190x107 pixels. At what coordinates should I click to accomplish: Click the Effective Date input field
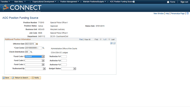[30, 44]
